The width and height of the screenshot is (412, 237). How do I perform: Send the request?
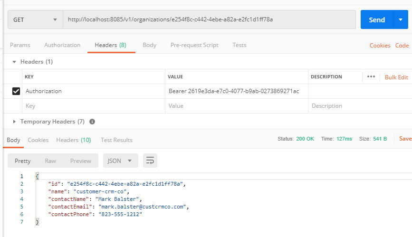377,19
